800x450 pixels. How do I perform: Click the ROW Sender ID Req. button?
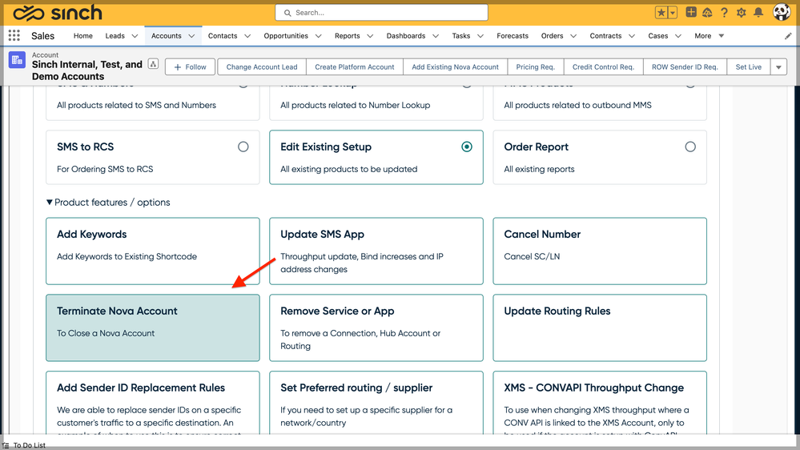pyautogui.click(x=685, y=66)
